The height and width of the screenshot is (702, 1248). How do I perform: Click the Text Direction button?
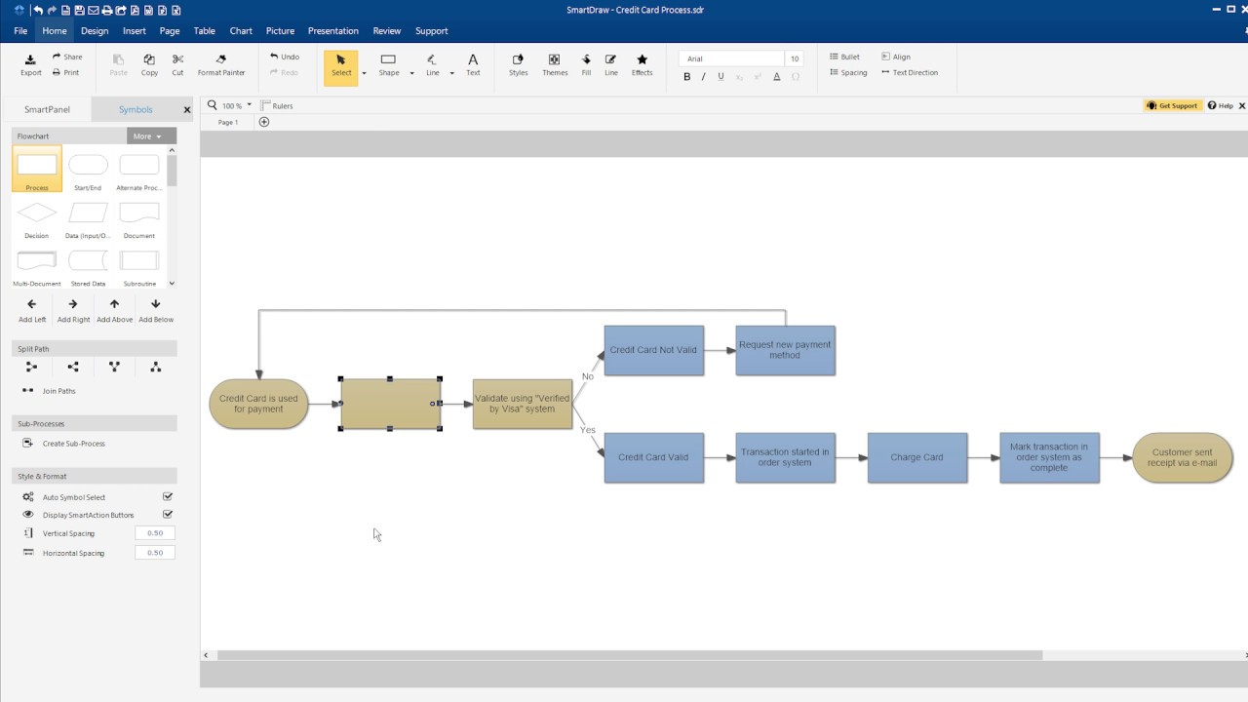point(910,72)
